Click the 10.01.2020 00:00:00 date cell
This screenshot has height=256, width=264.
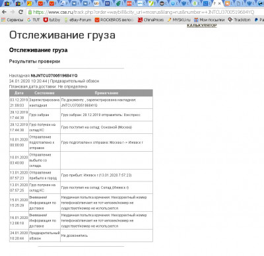click(19, 143)
